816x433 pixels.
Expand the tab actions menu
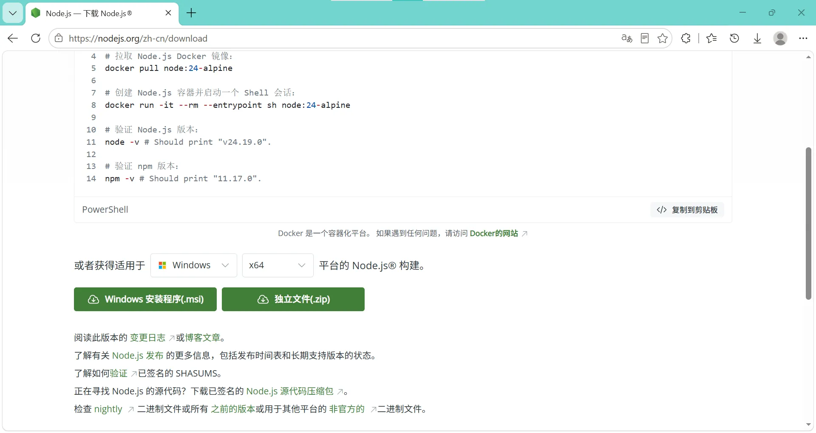point(13,13)
